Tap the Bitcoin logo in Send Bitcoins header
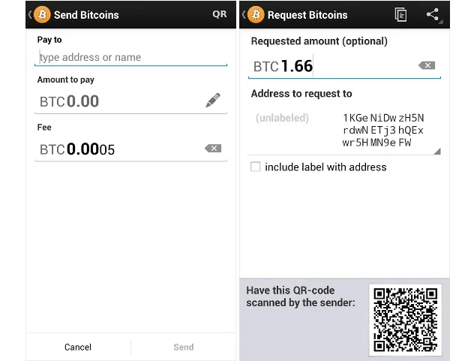Viewport: 474px width, 361px height. coord(42,14)
